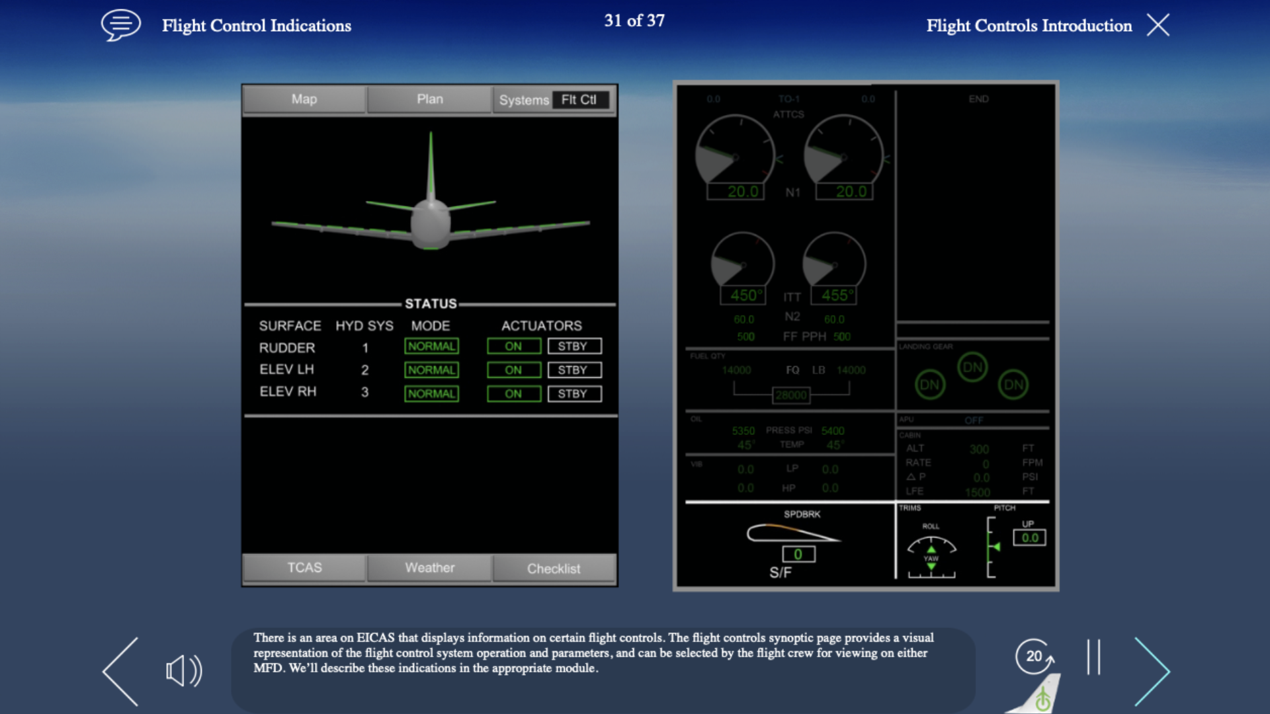Click the ELEV LH NORMAL mode indicator
The image size is (1270, 714).
(x=431, y=370)
